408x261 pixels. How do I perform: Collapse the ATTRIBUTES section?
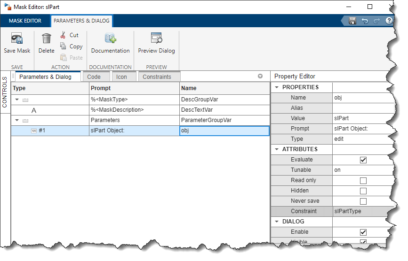tap(276, 149)
